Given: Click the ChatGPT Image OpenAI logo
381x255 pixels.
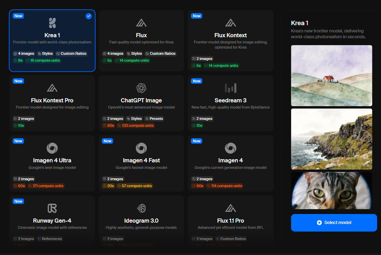Looking at the screenshot, I should (141, 88).
